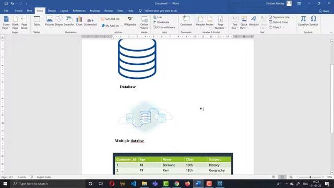The height and width of the screenshot is (188, 334).
Task: Customize Quick Access Toolbar dropdown
Action: [27, 4]
